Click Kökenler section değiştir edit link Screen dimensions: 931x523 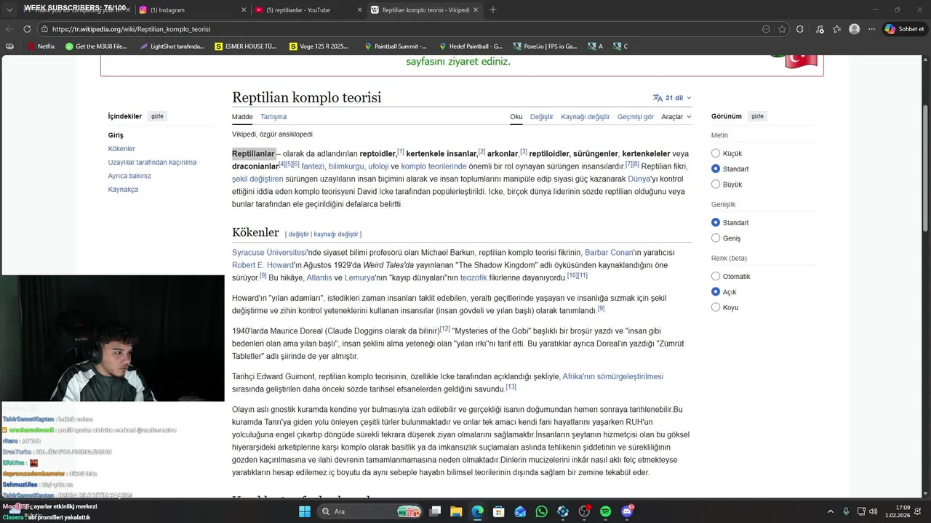298,234
